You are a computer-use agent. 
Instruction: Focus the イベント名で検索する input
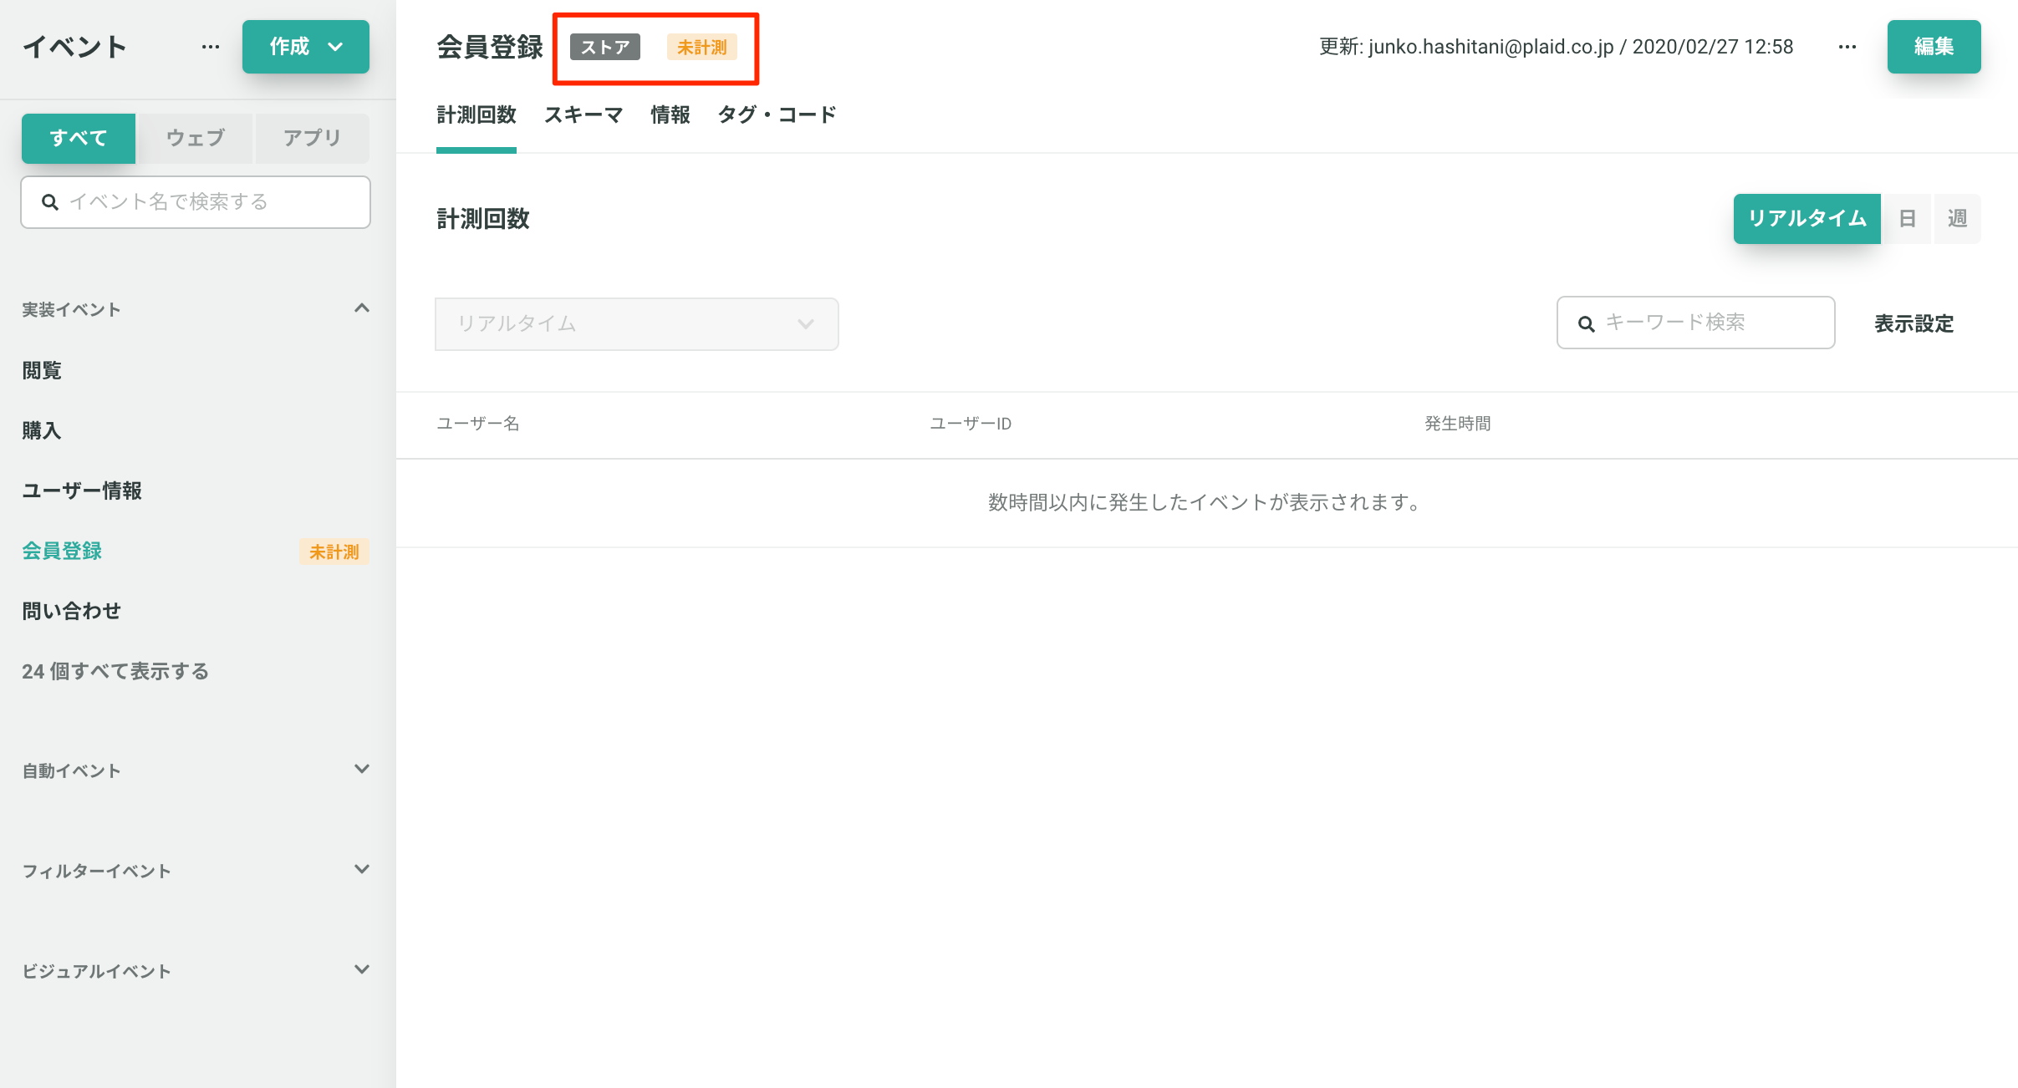point(196,202)
